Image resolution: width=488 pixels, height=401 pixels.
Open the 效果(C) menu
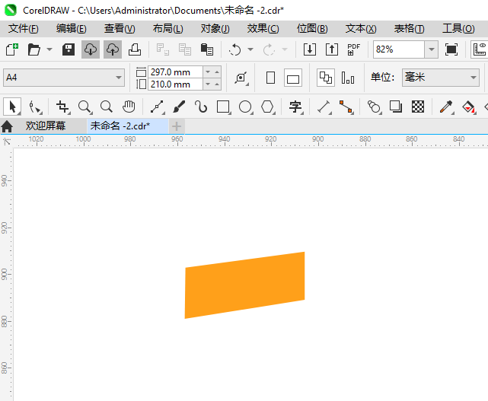click(263, 29)
